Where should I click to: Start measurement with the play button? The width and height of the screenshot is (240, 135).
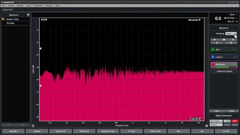215,40
